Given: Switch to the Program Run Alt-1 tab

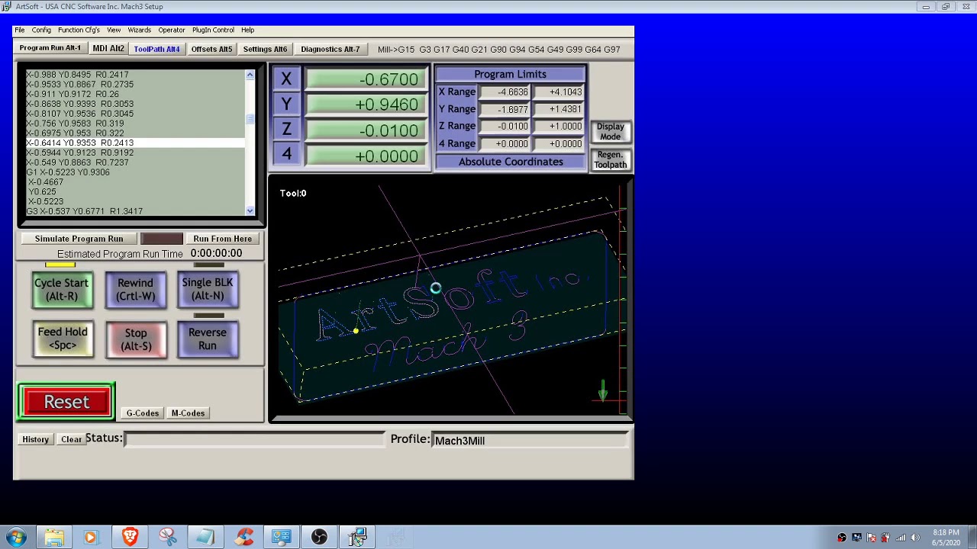Looking at the screenshot, I should 50,48.
